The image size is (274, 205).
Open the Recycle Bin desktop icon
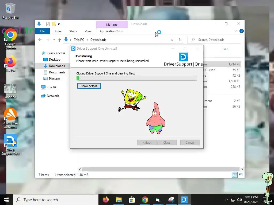coord(10,11)
